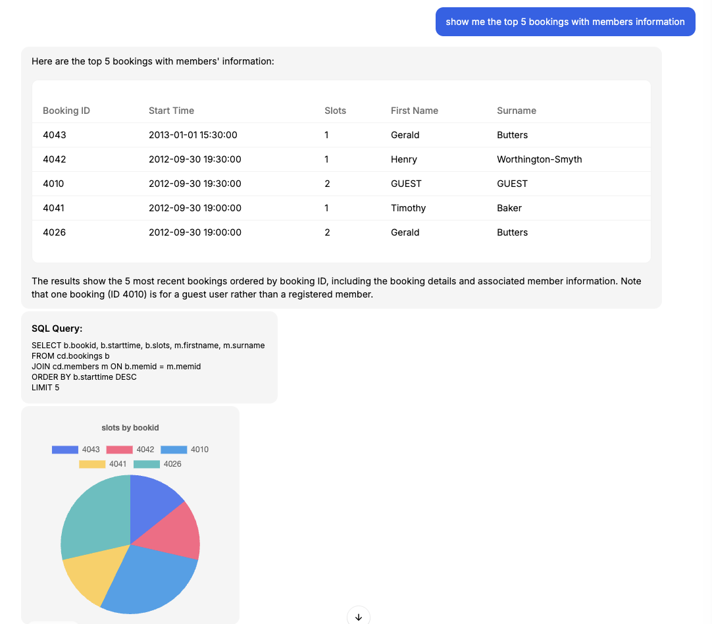This screenshot has height=624, width=712.
Task: Click the Slots column header
Action: (x=335, y=111)
